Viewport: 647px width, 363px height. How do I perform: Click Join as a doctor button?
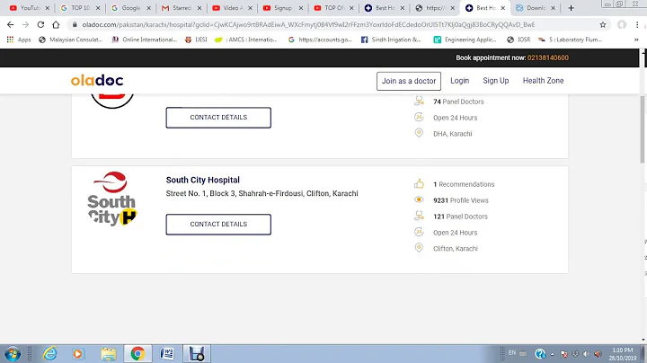409,81
